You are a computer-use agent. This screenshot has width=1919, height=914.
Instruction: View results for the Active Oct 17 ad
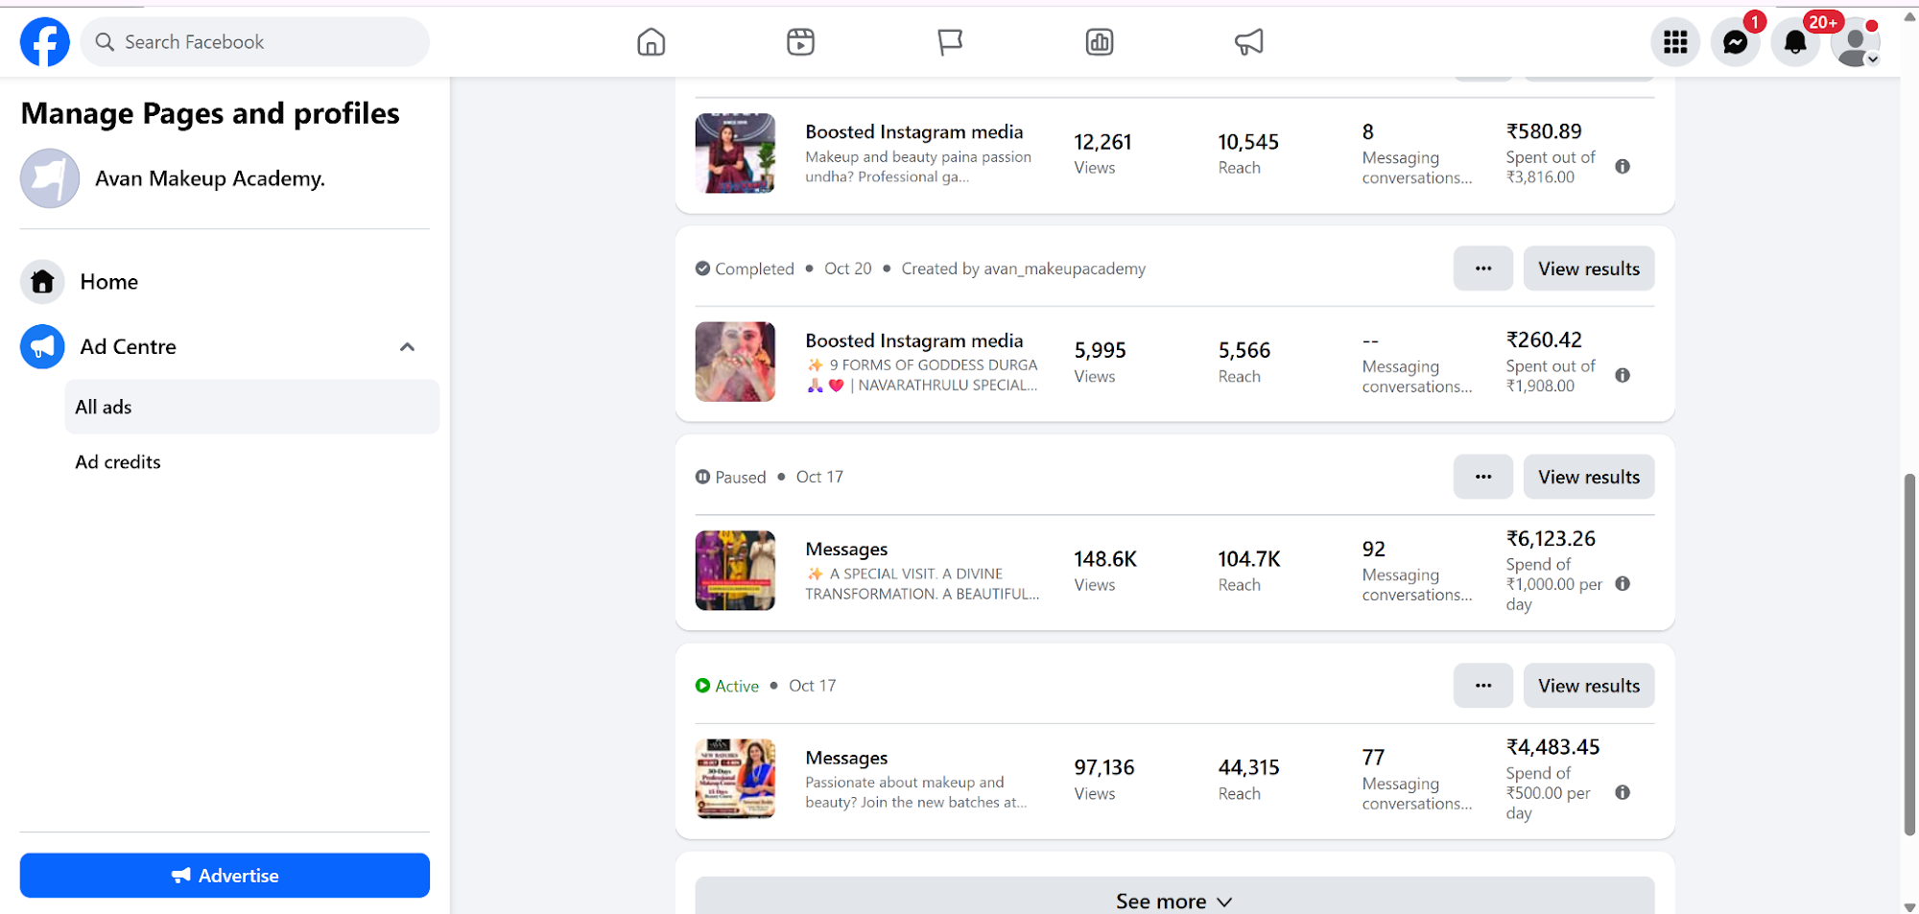point(1589,686)
